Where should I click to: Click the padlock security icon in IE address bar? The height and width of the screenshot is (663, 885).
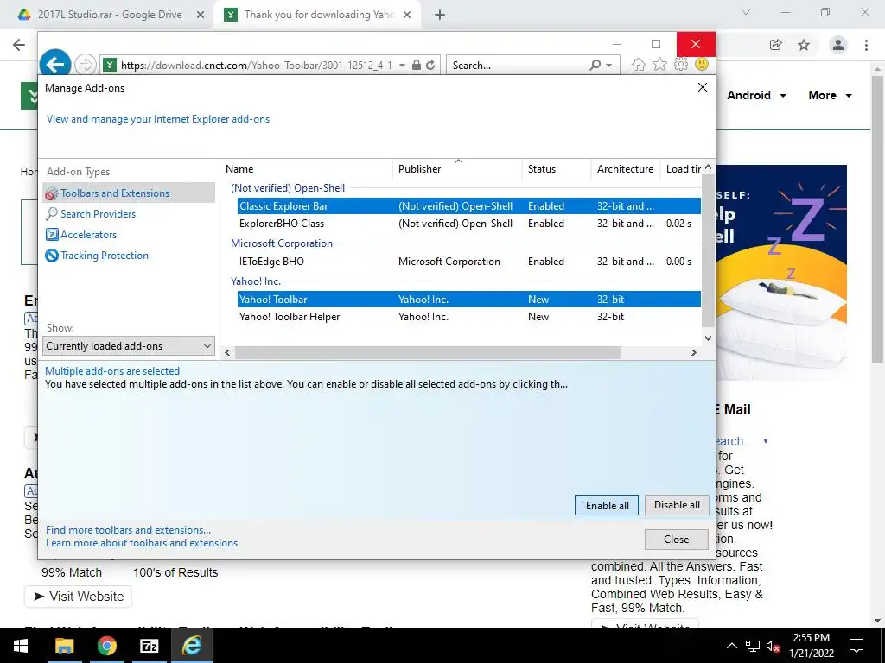417,65
